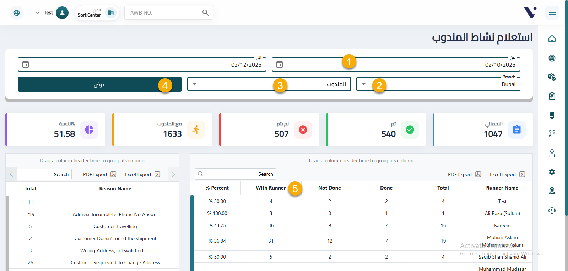Click the globe language icon
The image size is (568, 271).
[x=17, y=13]
